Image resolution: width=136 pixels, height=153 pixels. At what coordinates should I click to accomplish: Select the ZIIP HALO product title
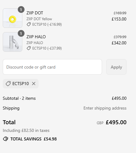[x=36, y=37]
